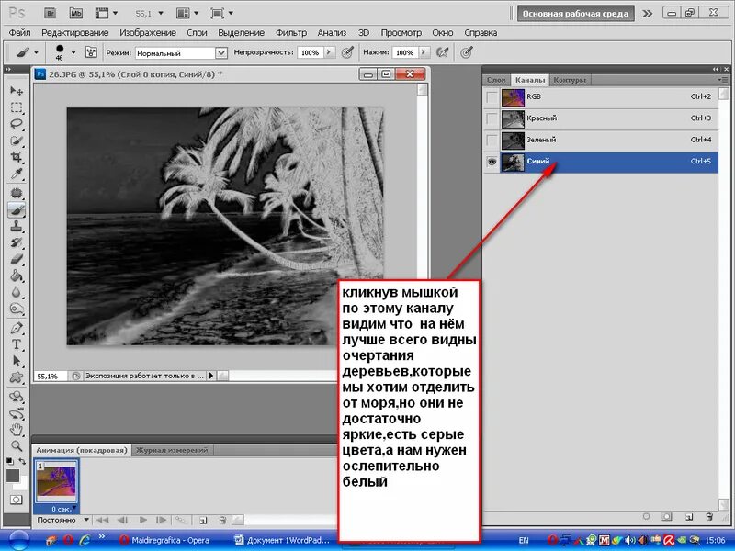Select the Lasso tool
This screenshot has width=735, height=551.
coord(17,124)
